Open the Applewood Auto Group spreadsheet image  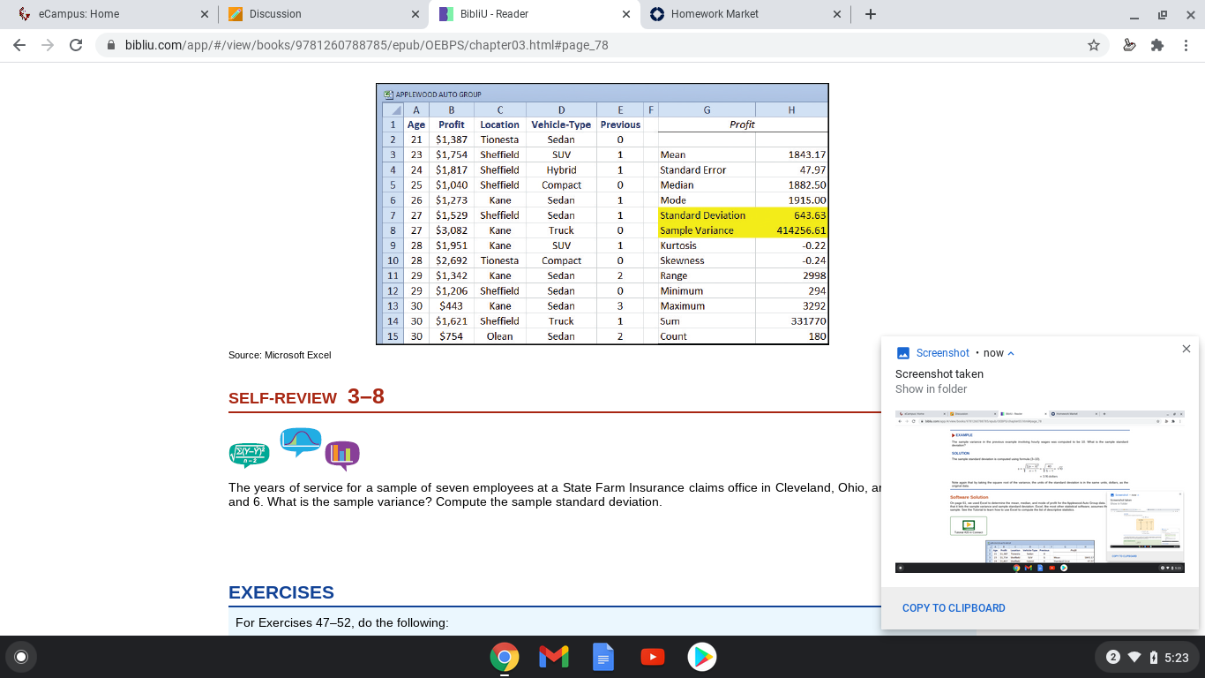[602, 214]
